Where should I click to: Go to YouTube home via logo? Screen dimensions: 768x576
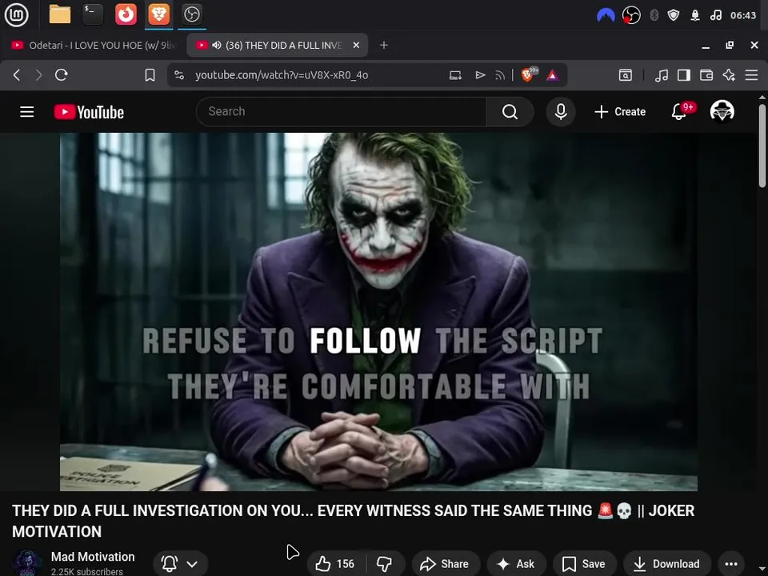[89, 112]
